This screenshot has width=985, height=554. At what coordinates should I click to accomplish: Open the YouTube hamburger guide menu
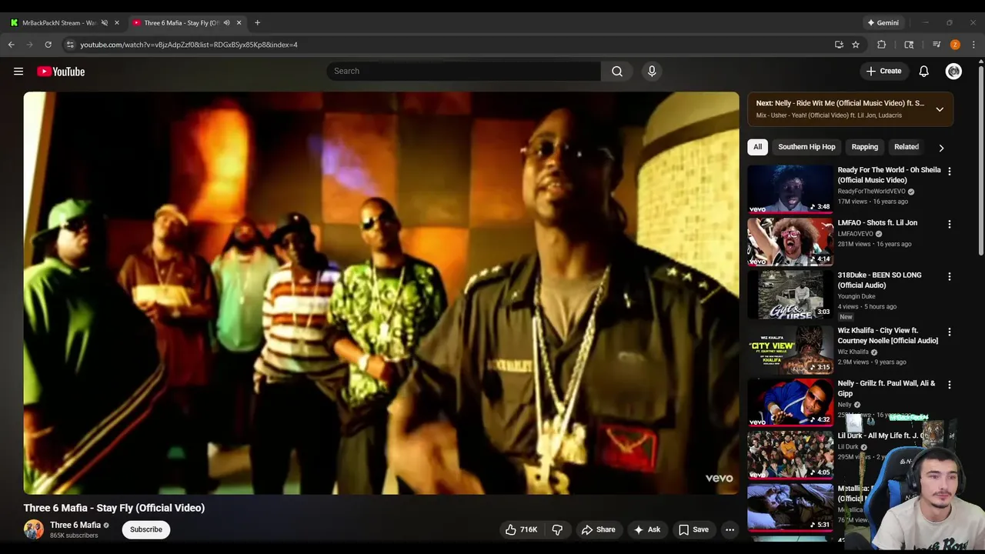(x=18, y=72)
